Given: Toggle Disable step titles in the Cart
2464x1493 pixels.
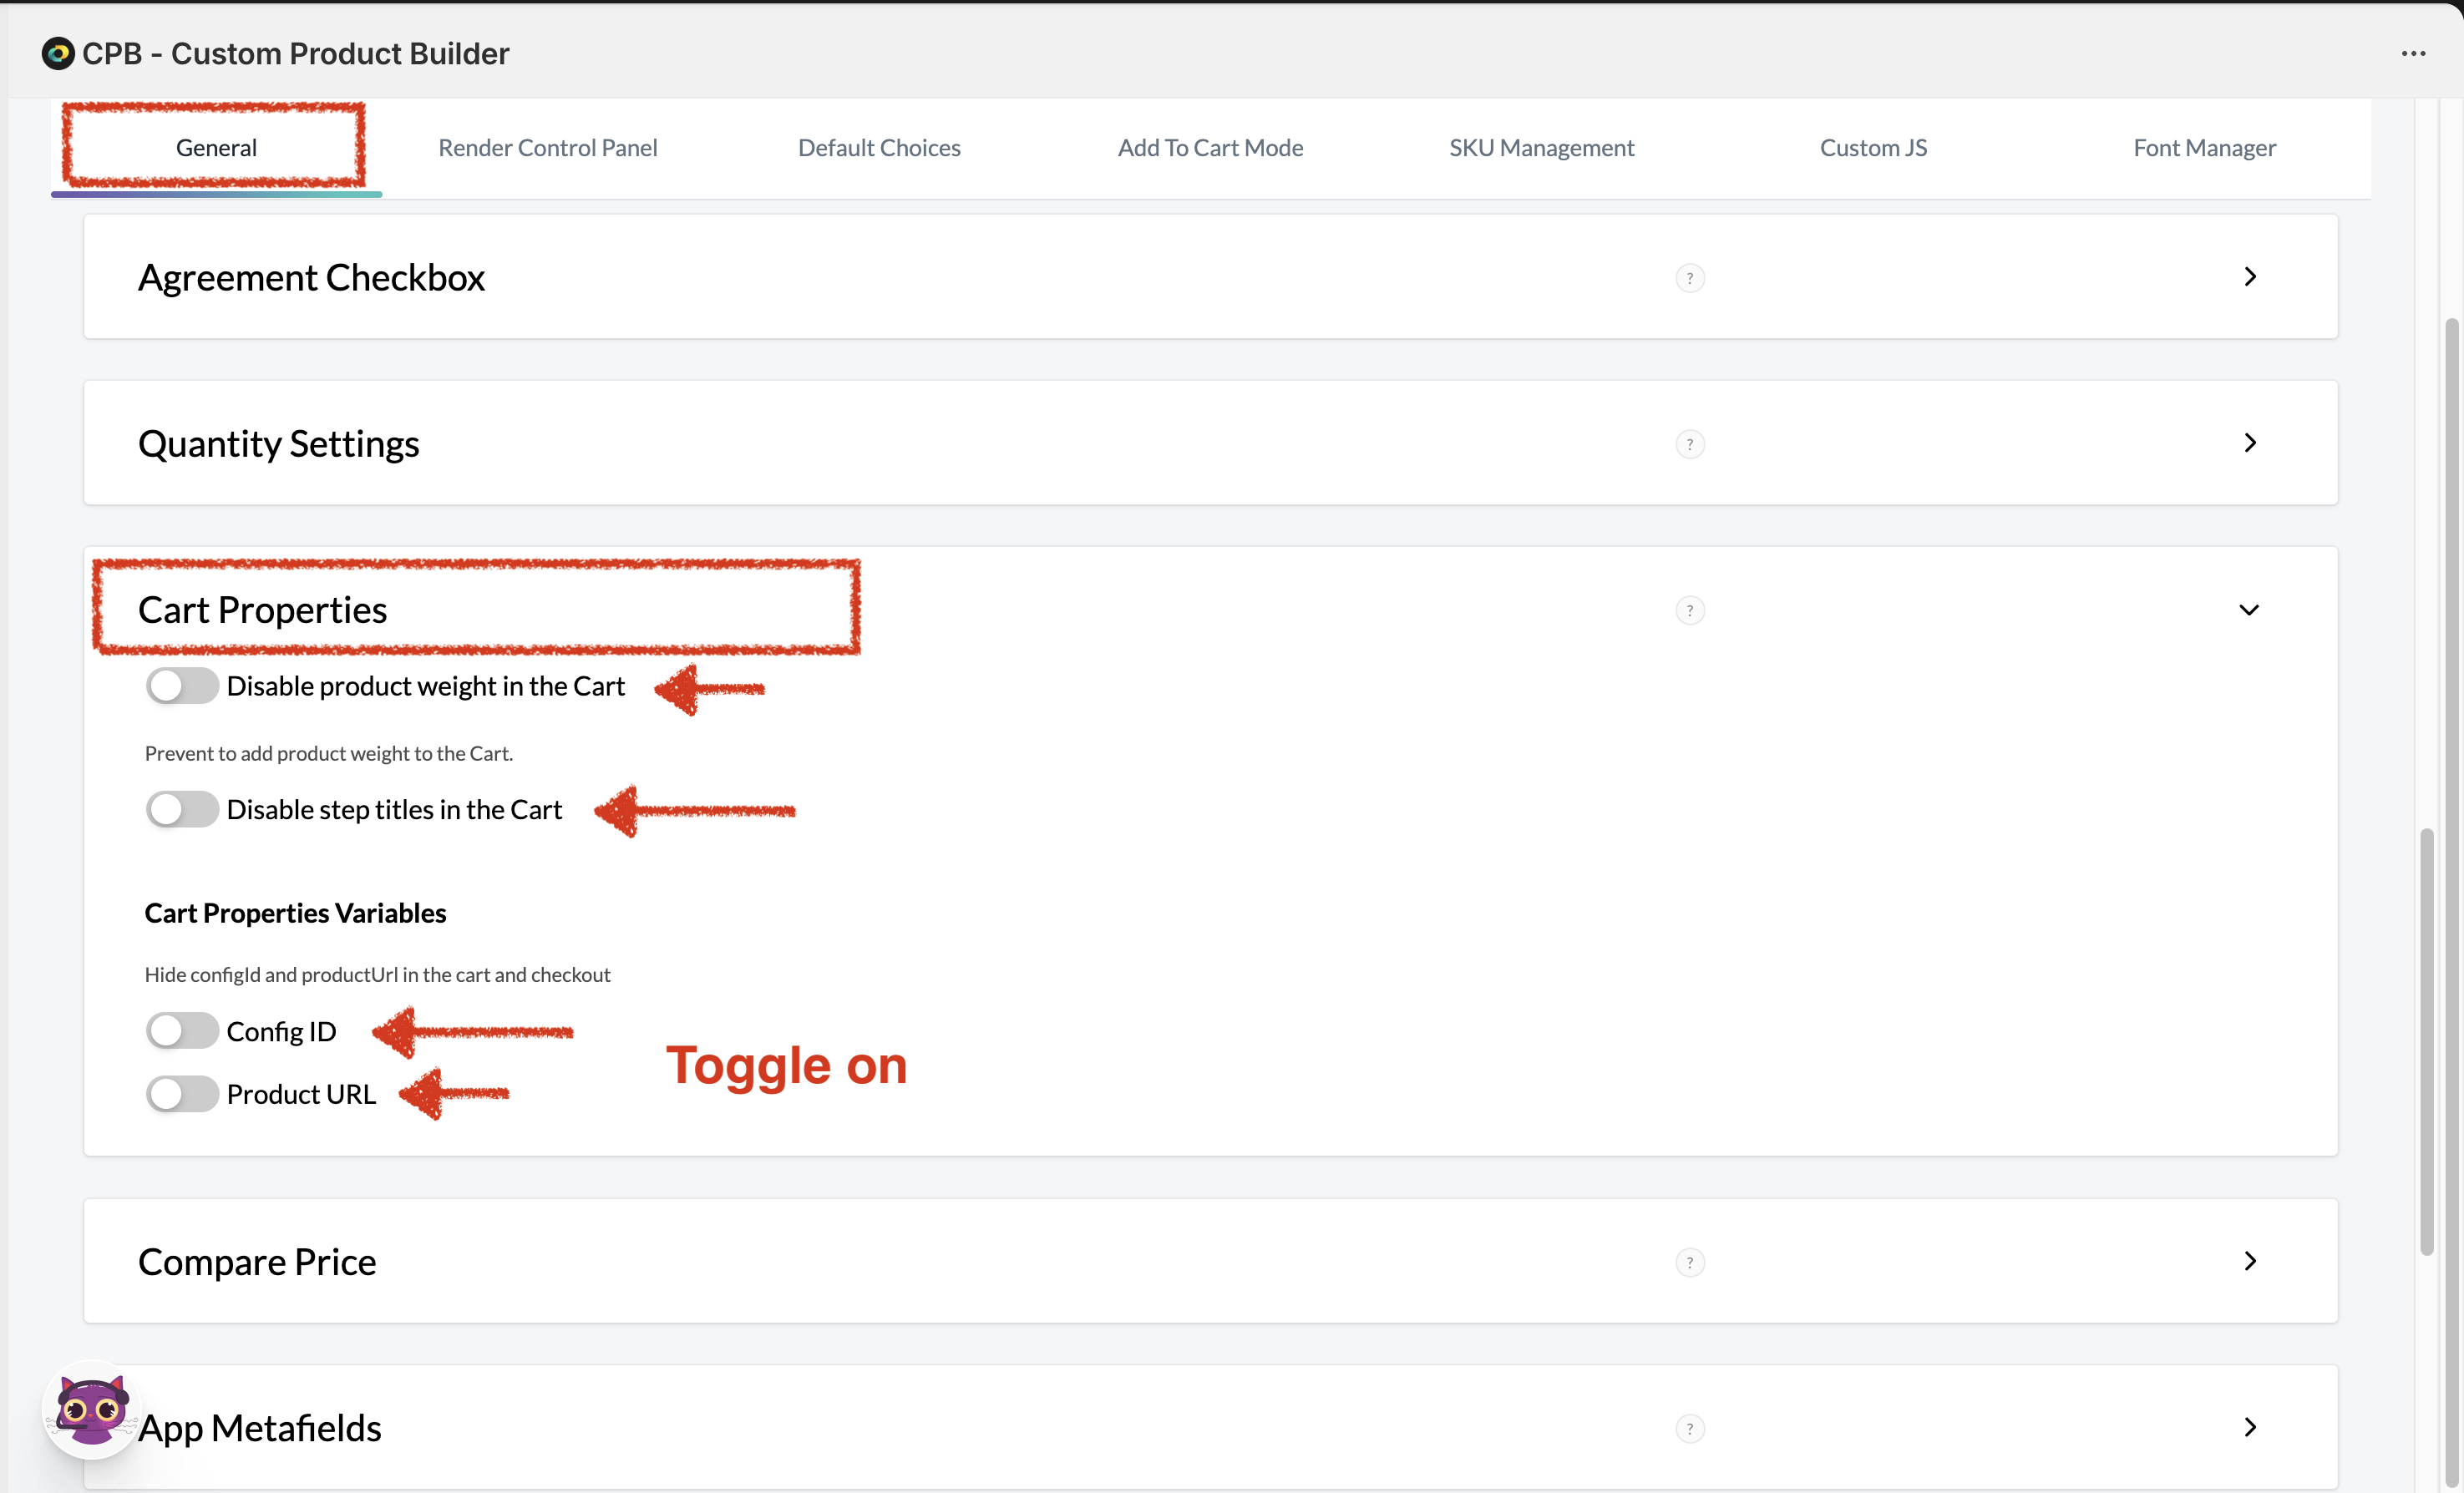Looking at the screenshot, I should [182, 809].
